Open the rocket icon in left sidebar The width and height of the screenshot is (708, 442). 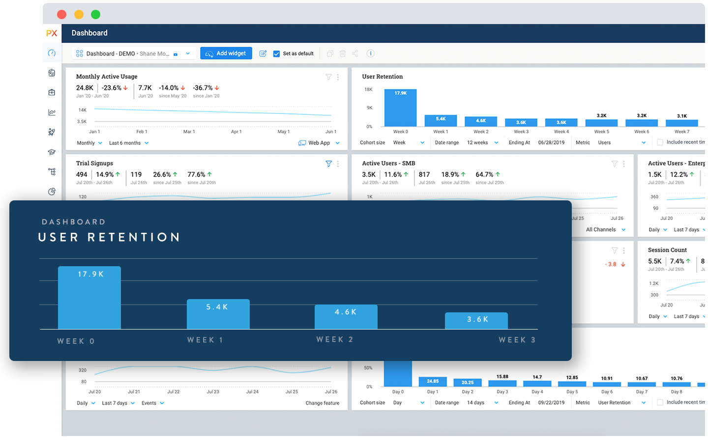[52, 132]
